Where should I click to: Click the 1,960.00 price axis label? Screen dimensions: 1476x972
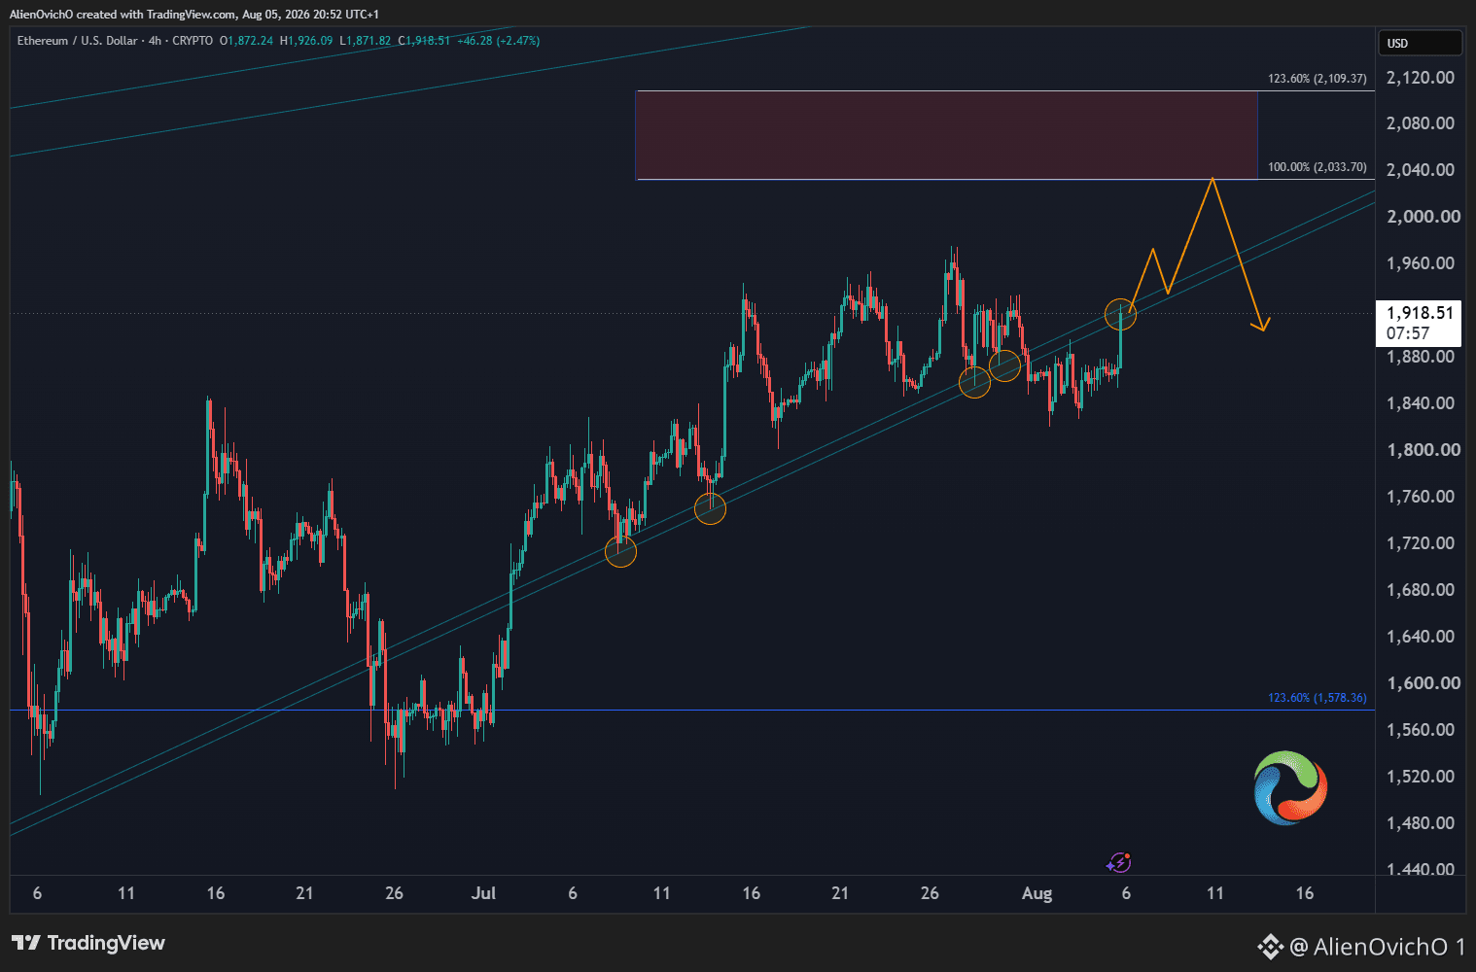(1421, 263)
